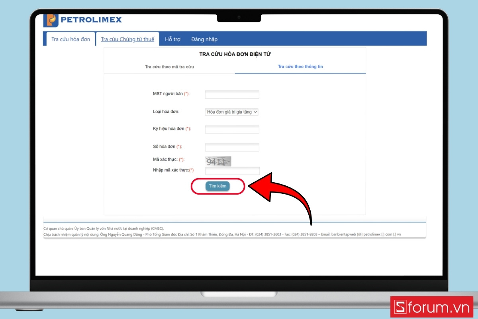Go to Đăng nhập page
This screenshot has height=319, width=478.
pyautogui.click(x=204, y=39)
